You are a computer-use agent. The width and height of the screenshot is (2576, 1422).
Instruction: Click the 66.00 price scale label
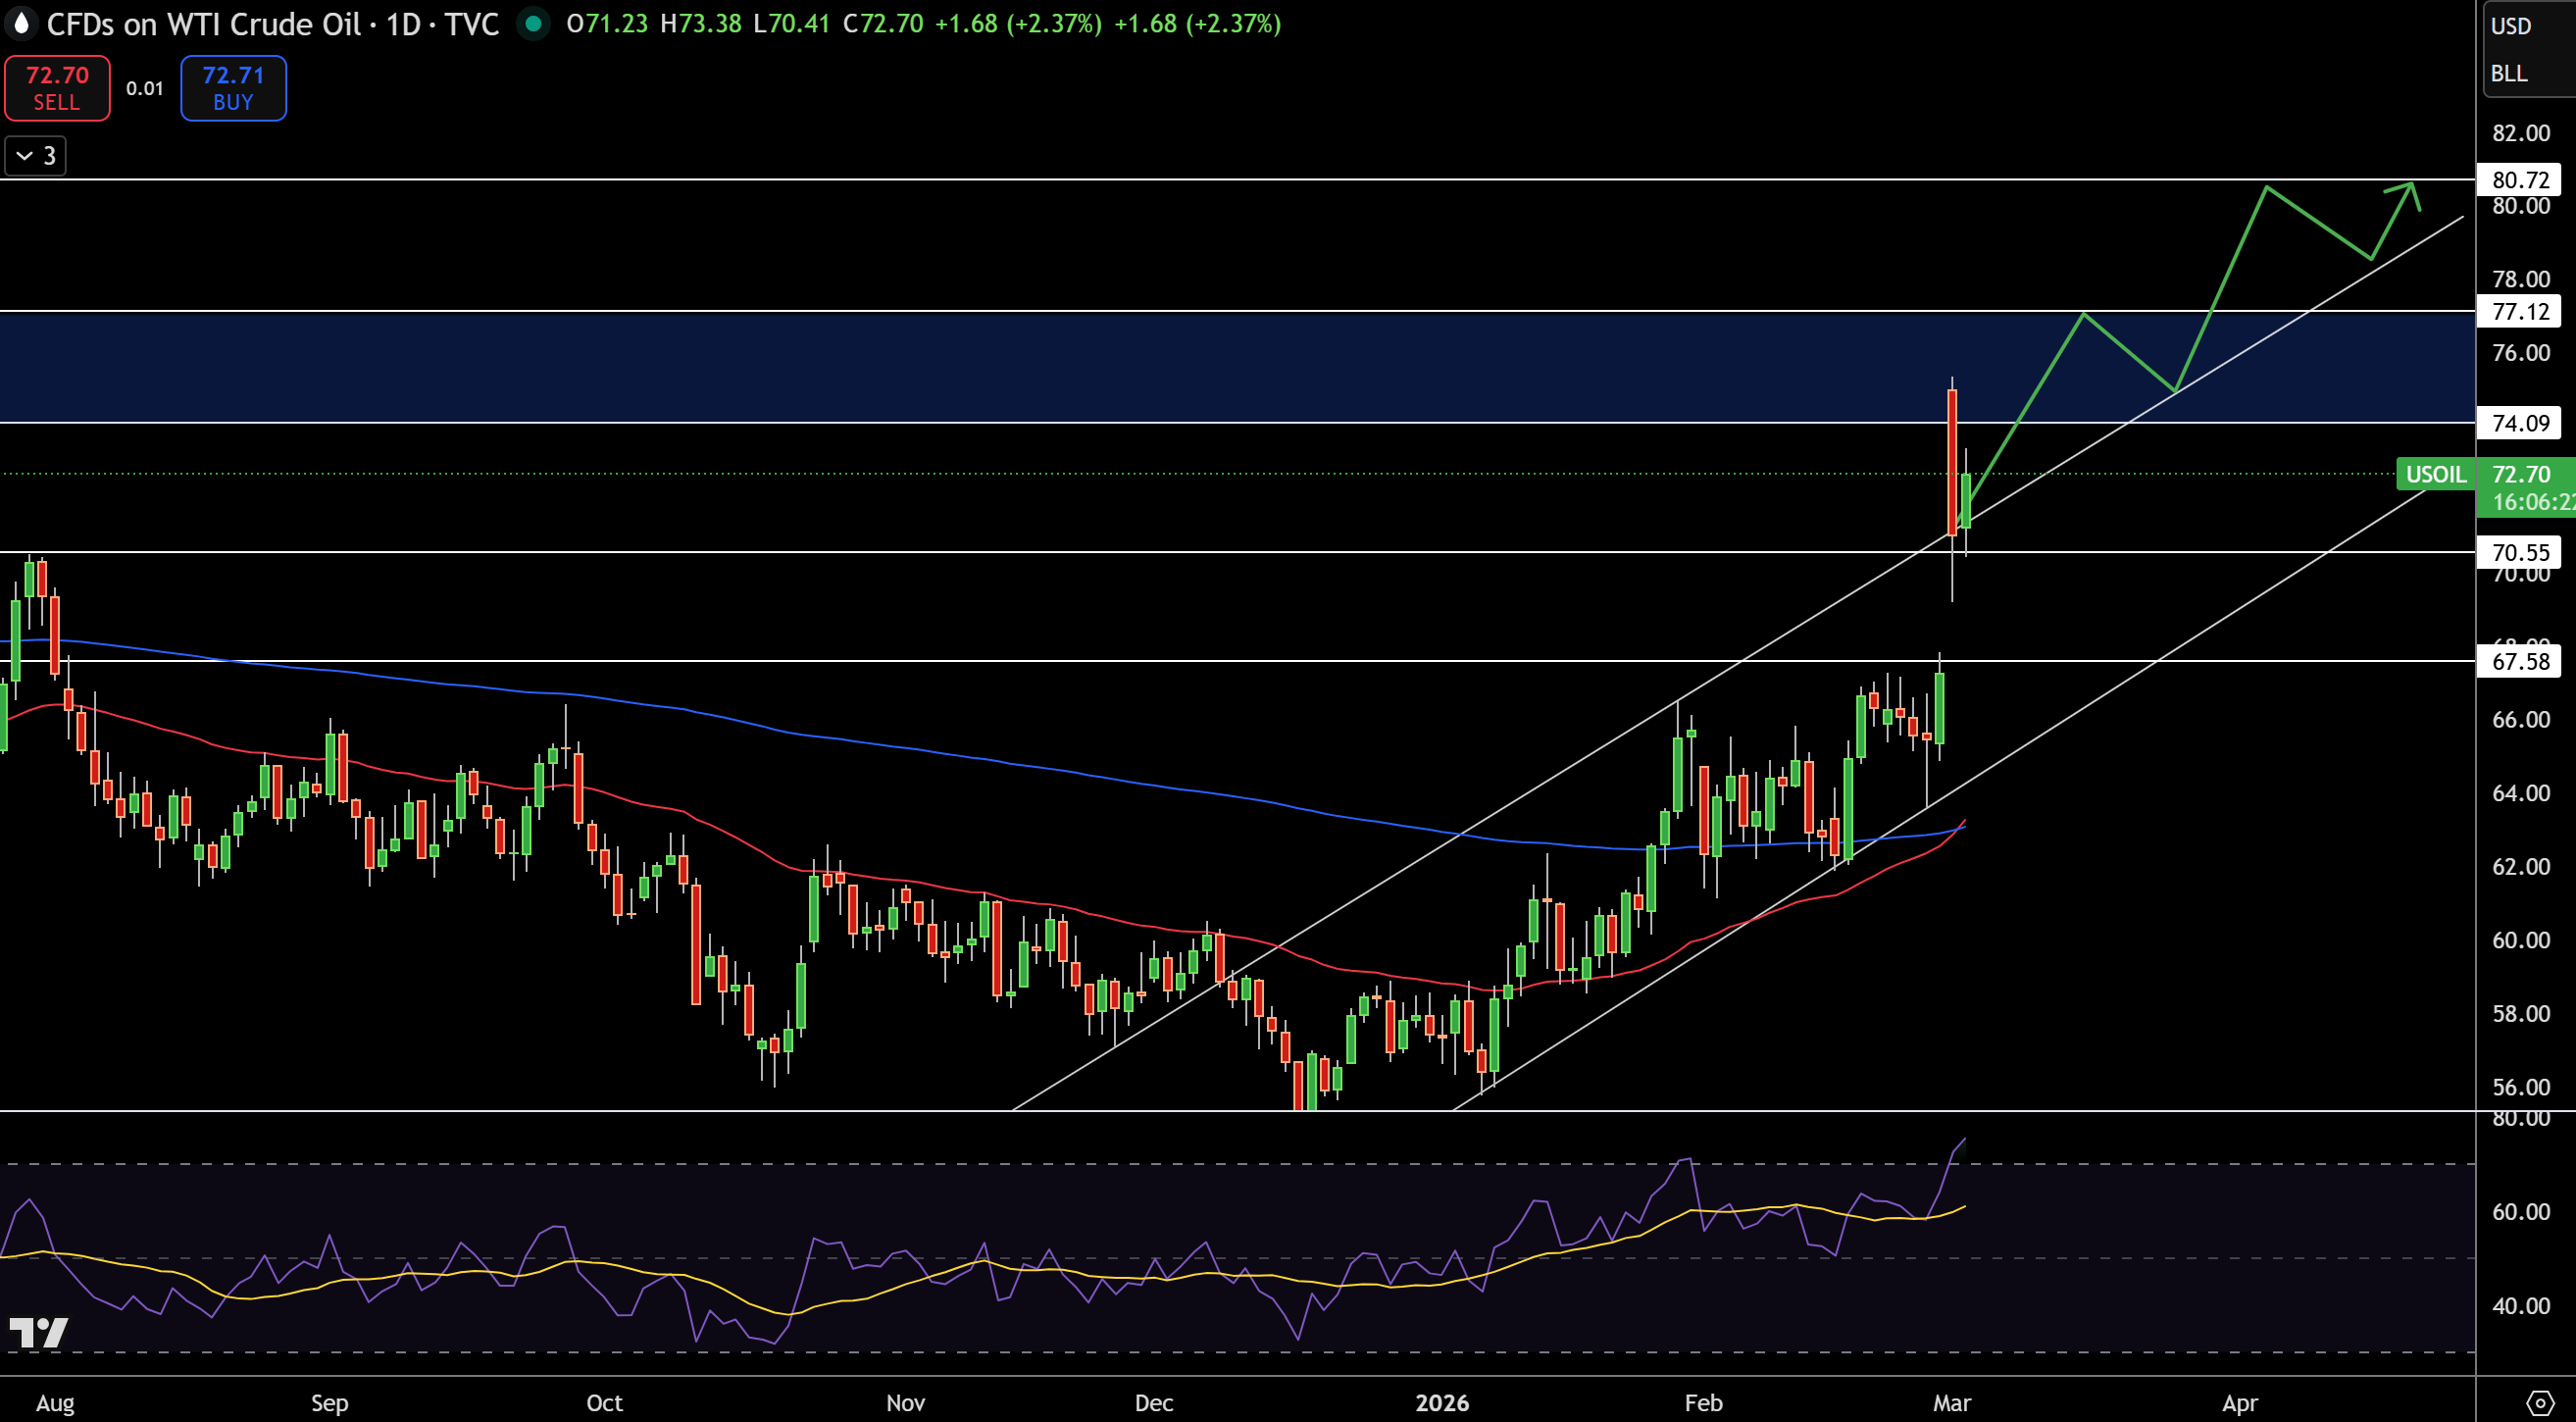coord(2521,720)
